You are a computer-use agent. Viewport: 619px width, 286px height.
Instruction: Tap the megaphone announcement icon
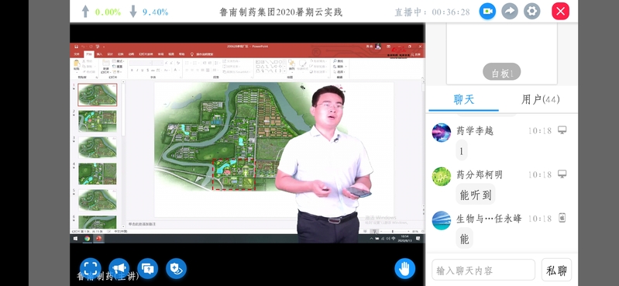click(119, 269)
